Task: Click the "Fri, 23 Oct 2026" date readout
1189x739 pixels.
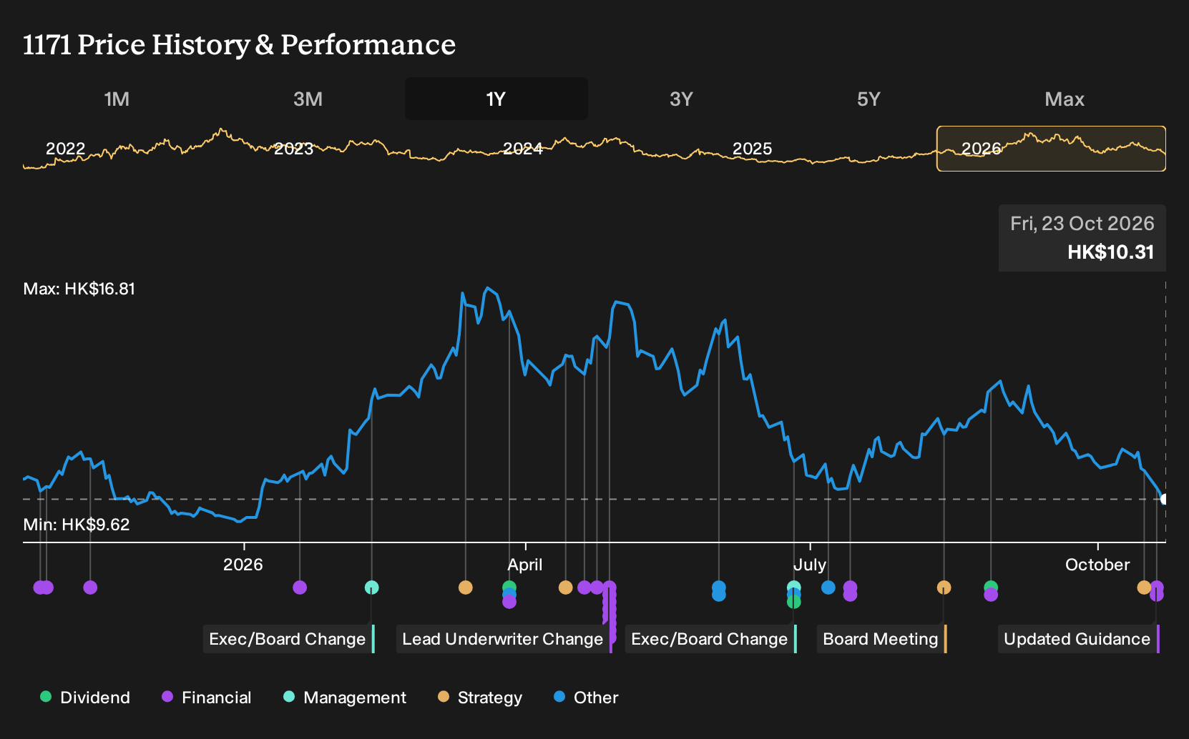Action: pyautogui.click(x=1082, y=224)
